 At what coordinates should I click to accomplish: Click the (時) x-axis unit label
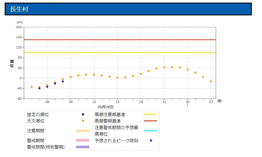(219, 101)
